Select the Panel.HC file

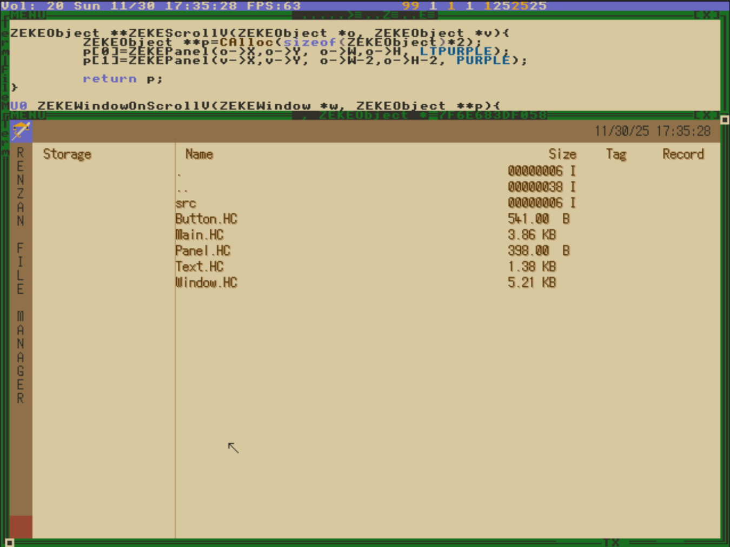(203, 251)
